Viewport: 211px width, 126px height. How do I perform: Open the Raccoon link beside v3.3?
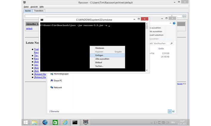click(x=180, y=84)
